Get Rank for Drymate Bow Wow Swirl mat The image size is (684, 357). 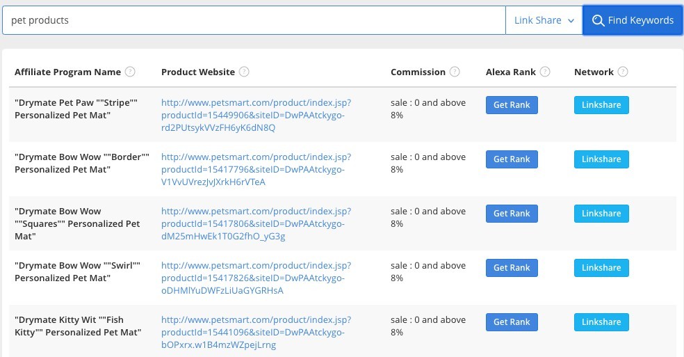512,267
